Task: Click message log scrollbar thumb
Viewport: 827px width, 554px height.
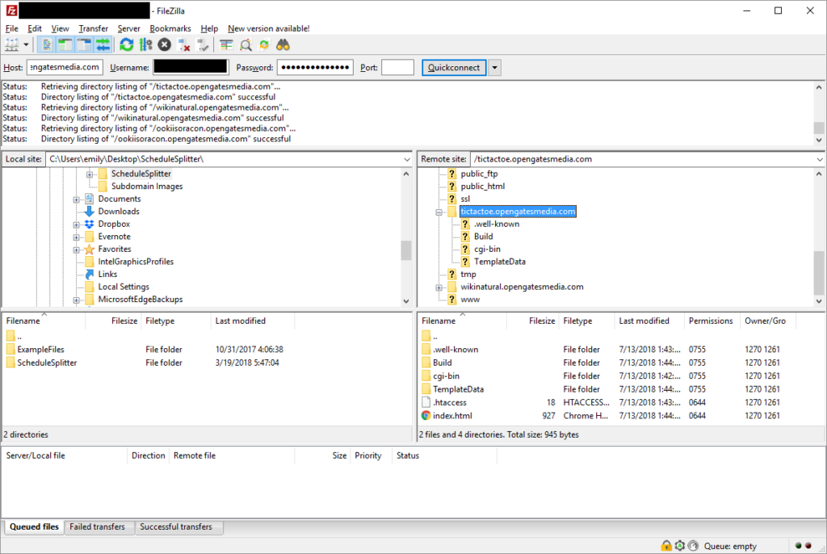Action: pos(819,128)
